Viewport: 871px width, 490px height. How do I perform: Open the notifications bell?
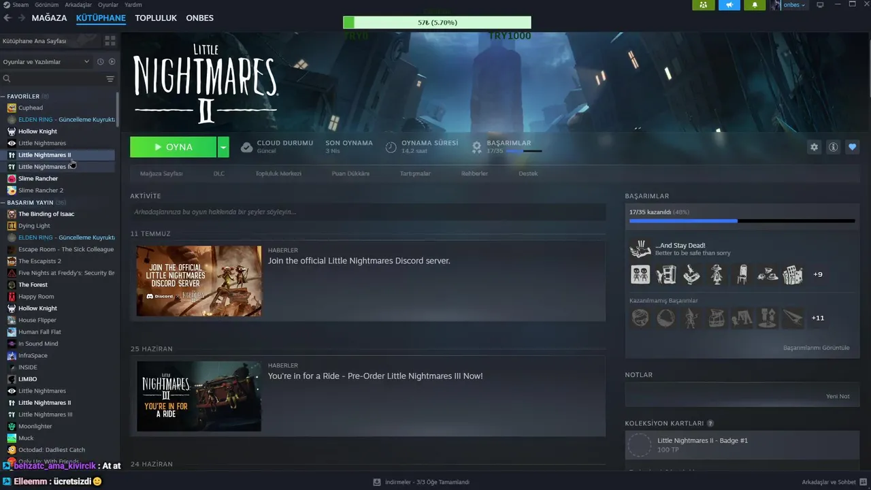point(755,5)
